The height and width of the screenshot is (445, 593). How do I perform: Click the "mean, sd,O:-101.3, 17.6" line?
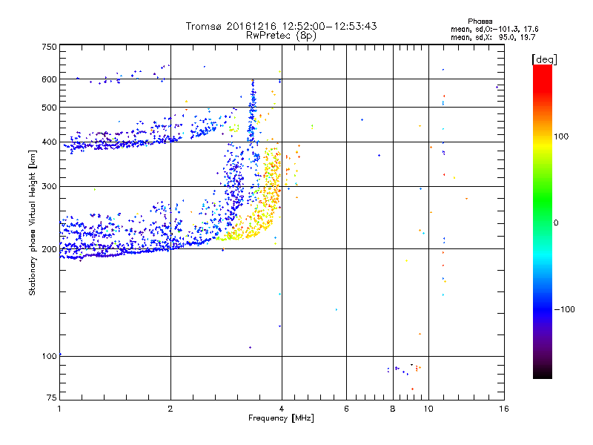(x=494, y=29)
